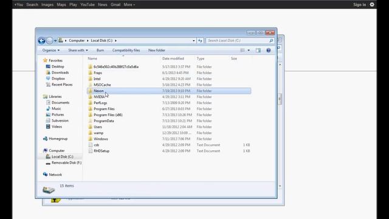Sort by Date modified column header
The width and height of the screenshot is (389, 219).
tap(173, 58)
